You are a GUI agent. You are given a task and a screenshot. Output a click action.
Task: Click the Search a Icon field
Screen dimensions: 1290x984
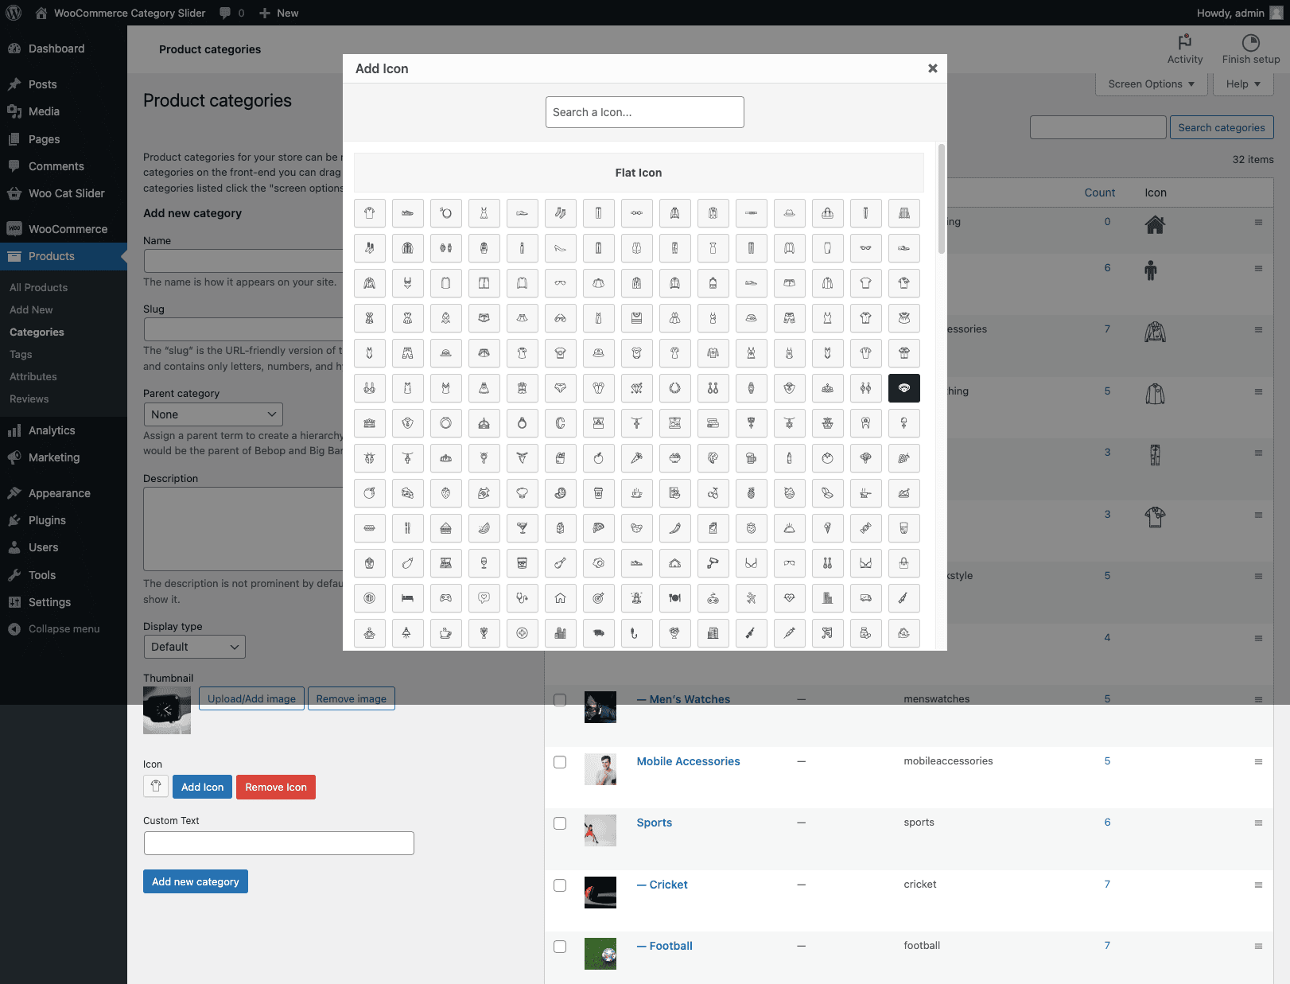[644, 112]
